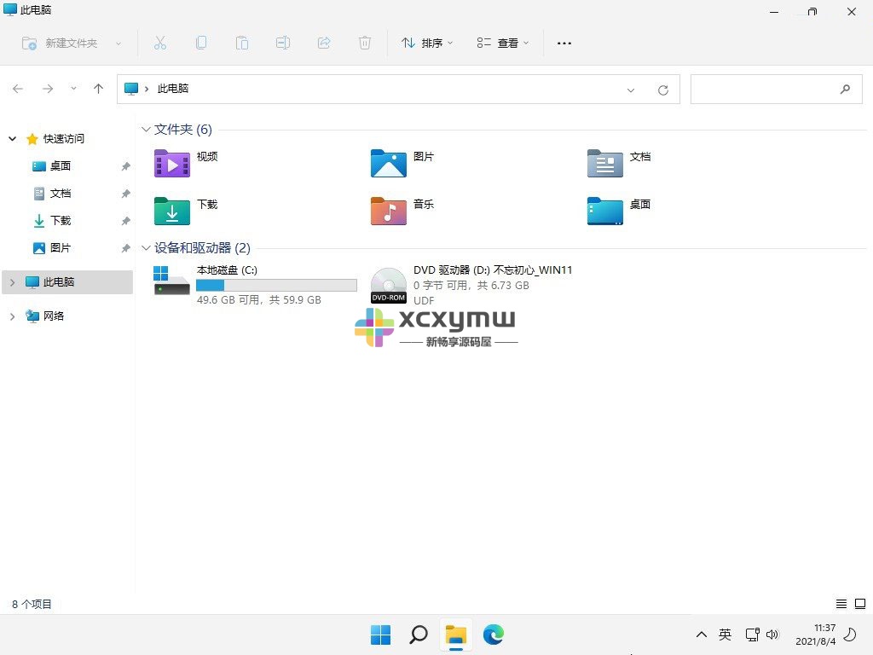Open the See more (...) menu
Viewport: 873px width, 655px height.
[x=564, y=43]
